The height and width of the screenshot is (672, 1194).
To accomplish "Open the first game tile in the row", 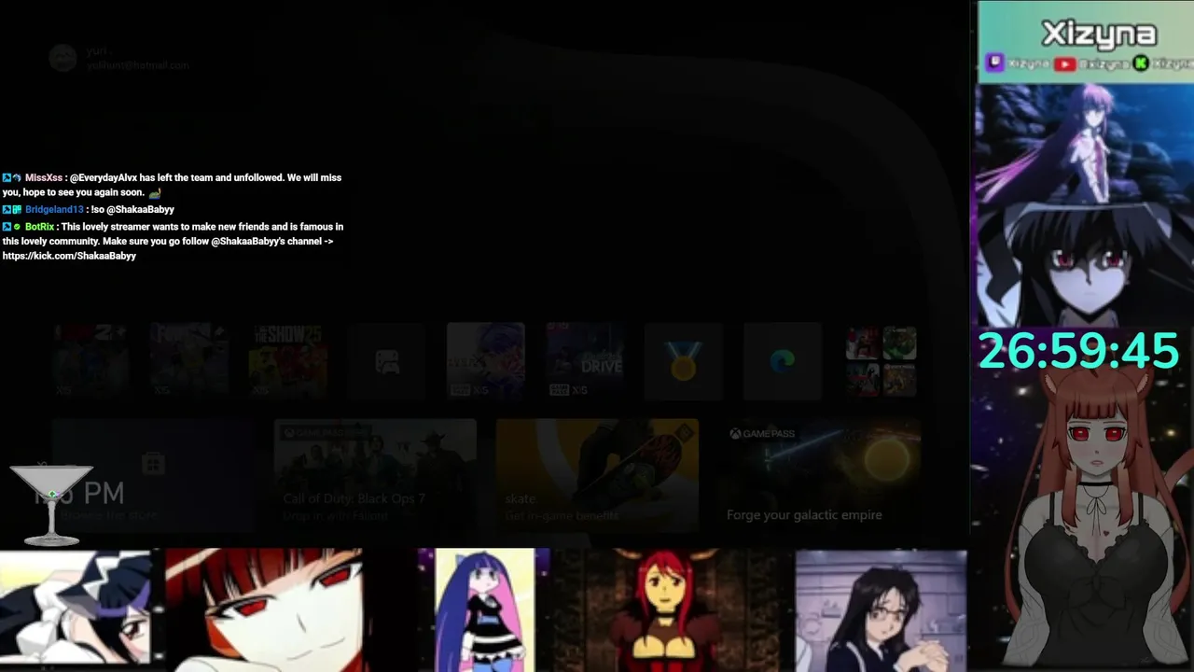I will coord(90,360).
